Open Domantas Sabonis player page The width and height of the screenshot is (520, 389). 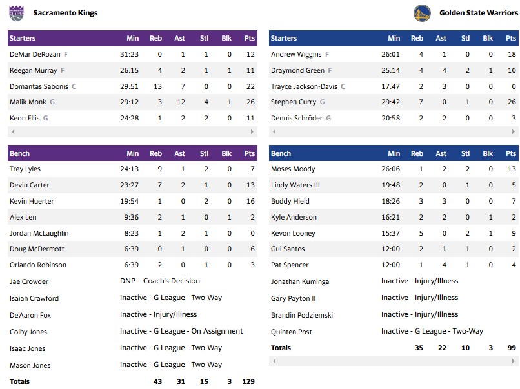pyautogui.click(x=40, y=86)
